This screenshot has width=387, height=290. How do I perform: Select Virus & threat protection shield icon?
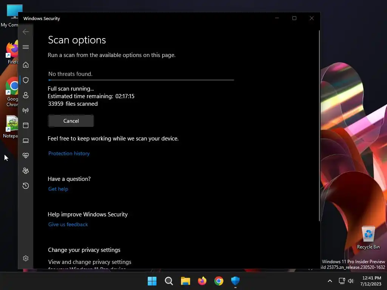pyautogui.click(x=26, y=80)
